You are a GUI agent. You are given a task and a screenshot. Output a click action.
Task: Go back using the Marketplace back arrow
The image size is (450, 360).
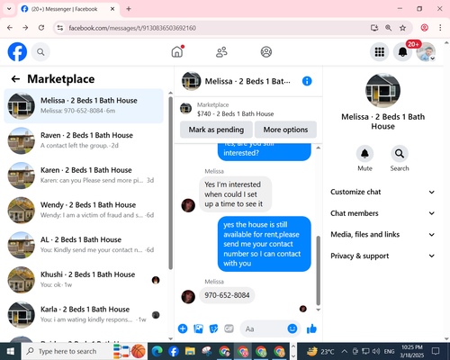tap(15, 79)
